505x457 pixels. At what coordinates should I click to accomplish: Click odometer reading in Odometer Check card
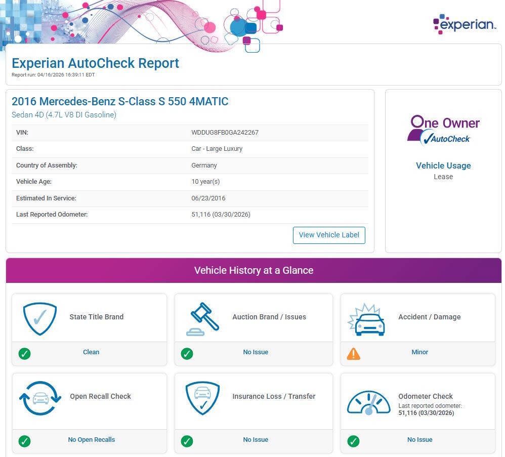[x=426, y=413]
